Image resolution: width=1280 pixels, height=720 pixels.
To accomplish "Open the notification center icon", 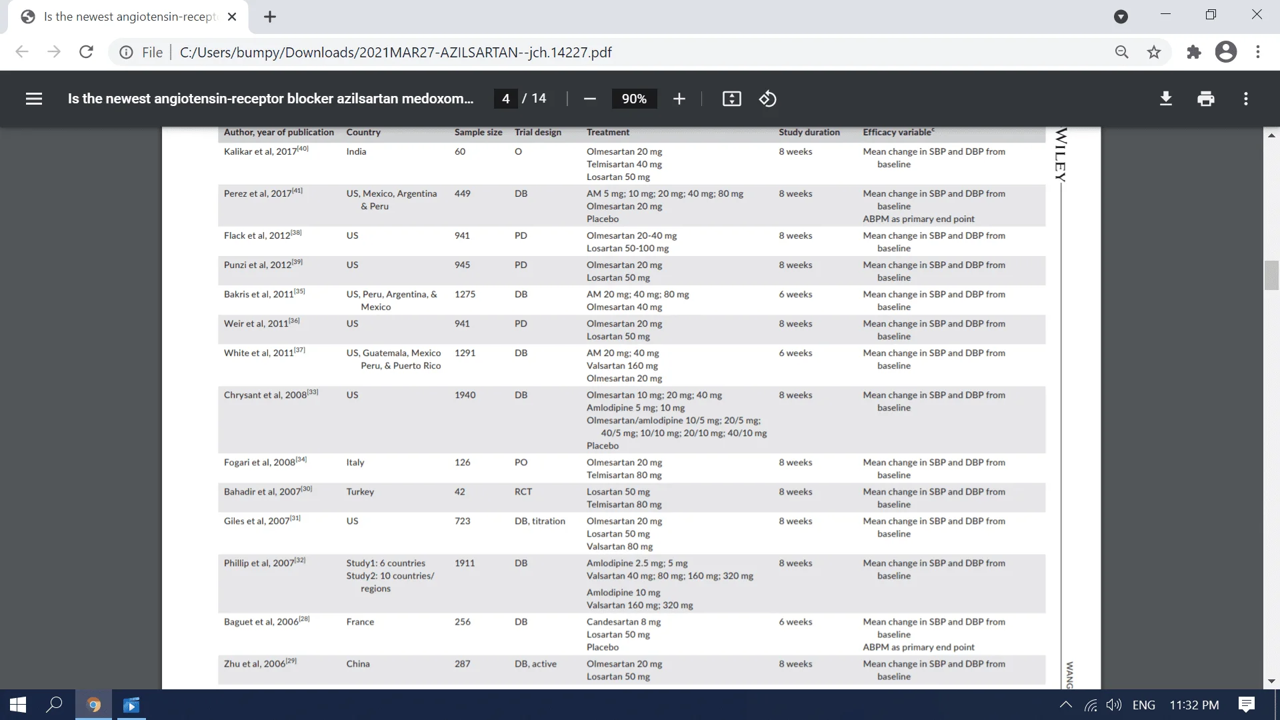I will click(x=1246, y=705).
